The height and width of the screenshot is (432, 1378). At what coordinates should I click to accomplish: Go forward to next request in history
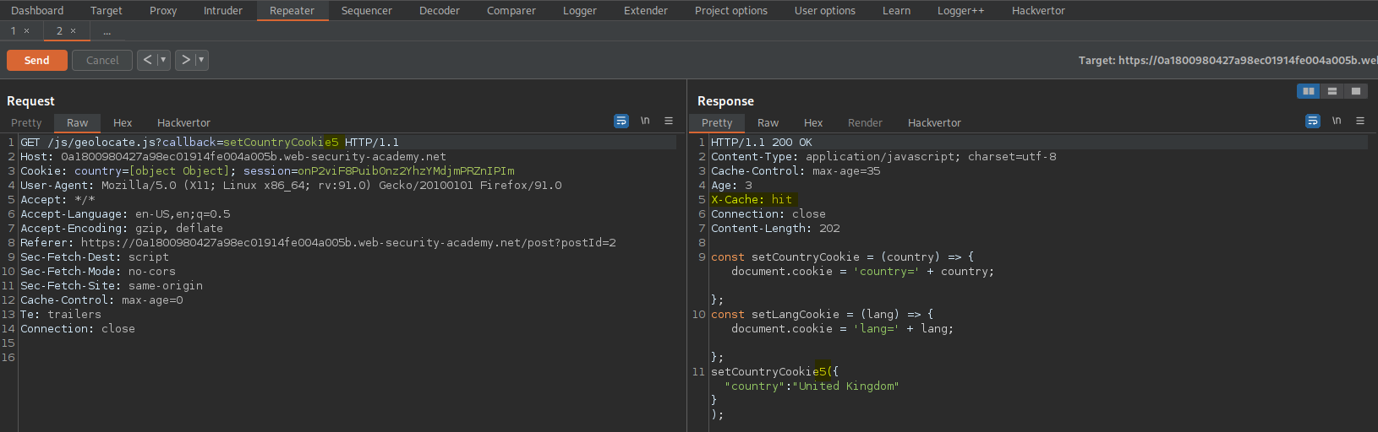(186, 60)
